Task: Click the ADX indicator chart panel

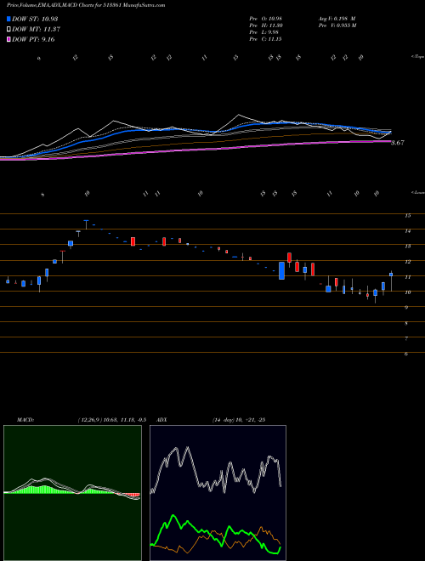Action: 218,493
